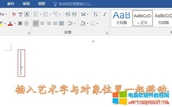The image size is (172, 107).
Task: Click the 告诉我您想要做什么 search field
Action: click(x=76, y=4)
